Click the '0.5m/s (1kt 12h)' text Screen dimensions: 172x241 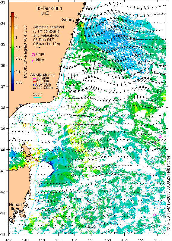[46, 44]
